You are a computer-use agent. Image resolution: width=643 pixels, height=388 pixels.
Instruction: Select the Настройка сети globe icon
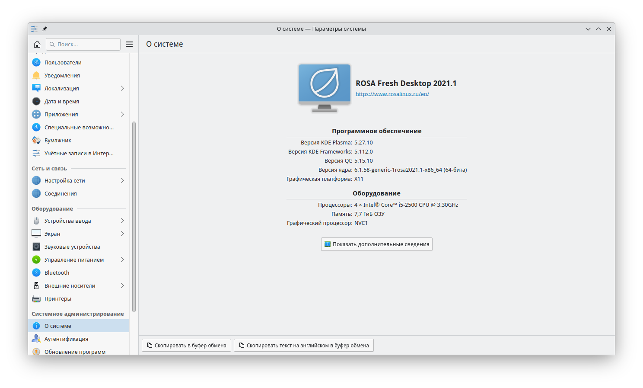coord(36,180)
